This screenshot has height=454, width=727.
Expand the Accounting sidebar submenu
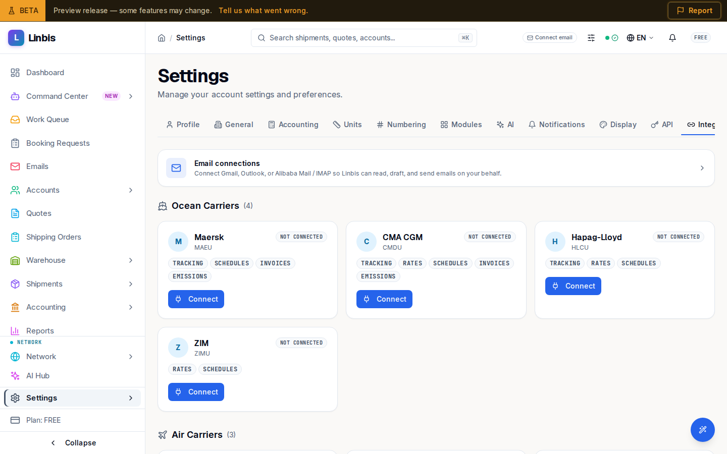(x=131, y=307)
